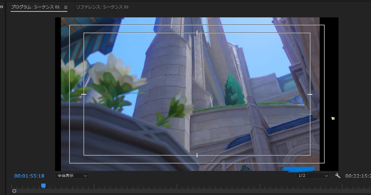Click the zoom scroll bar handle circle
The width and height of the screenshot is (371, 195).
coord(14,191)
